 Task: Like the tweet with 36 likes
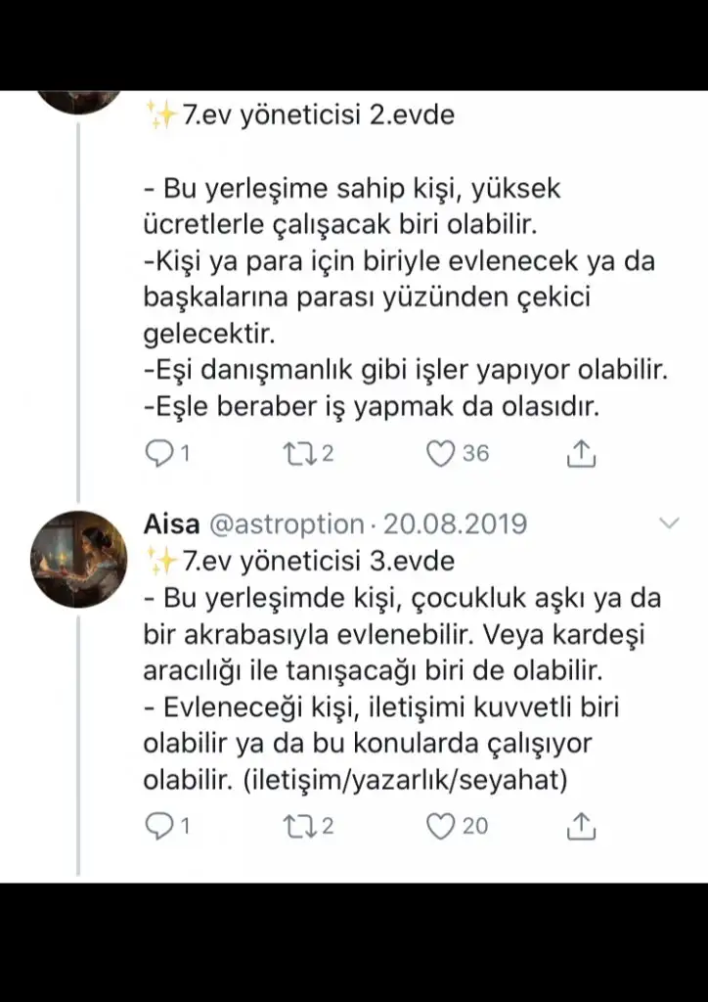click(x=443, y=454)
